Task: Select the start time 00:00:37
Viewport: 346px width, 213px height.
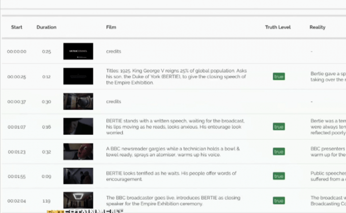Action: tap(17, 101)
